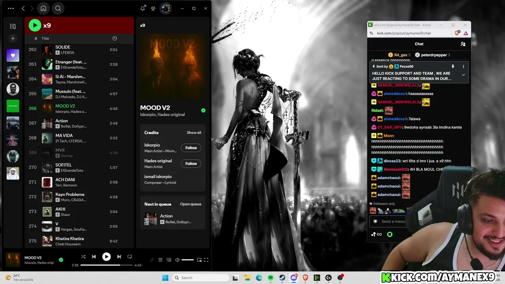Open the Spotify three-dot main menu
Image resolution: width=505 pixels, height=284 pixels.
coord(11,8)
